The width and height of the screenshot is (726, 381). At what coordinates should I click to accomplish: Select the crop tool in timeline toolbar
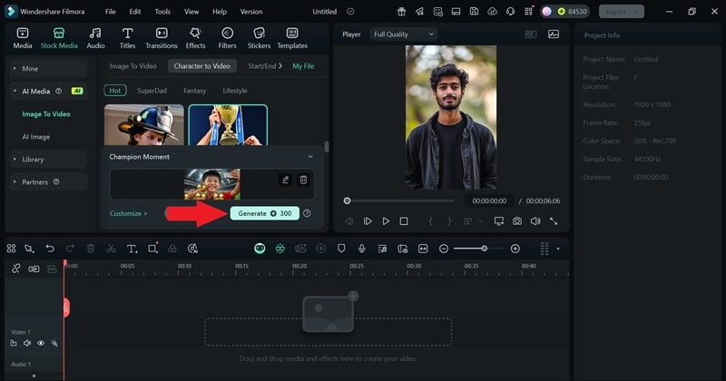[152, 249]
